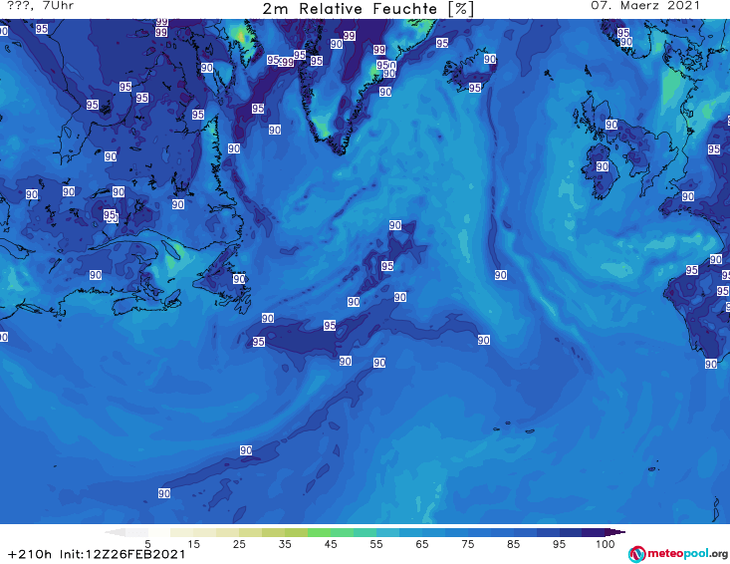Click legend value 85
This screenshot has height=564, width=730.
(x=513, y=544)
